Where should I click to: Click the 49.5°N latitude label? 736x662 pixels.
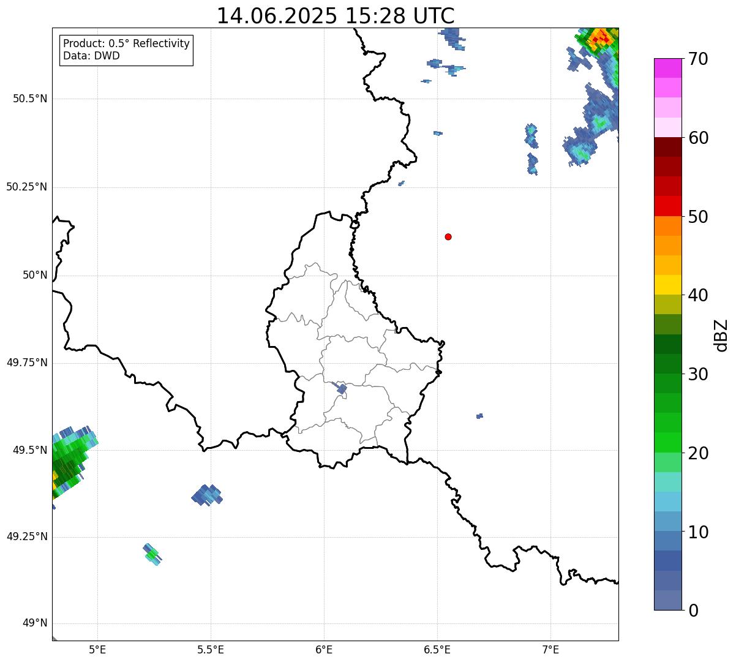pos(30,450)
